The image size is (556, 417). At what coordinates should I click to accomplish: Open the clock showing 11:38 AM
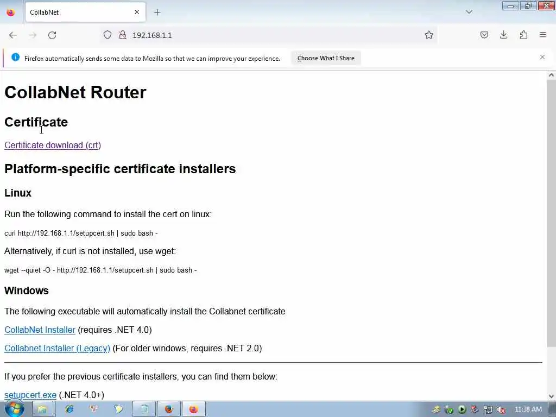pyautogui.click(x=528, y=409)
